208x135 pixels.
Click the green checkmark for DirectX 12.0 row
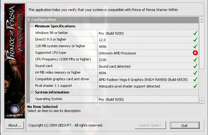coord(195,40)
